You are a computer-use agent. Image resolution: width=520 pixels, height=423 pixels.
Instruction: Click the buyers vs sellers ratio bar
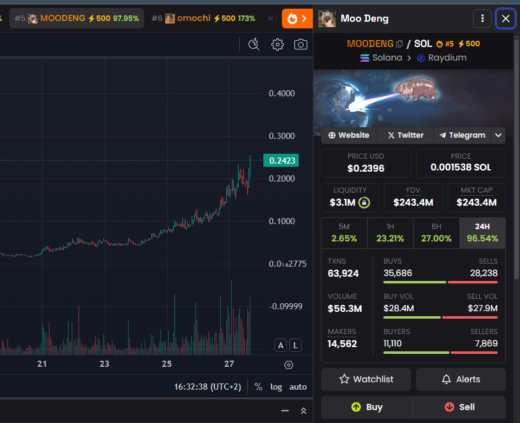pos(440,353)
